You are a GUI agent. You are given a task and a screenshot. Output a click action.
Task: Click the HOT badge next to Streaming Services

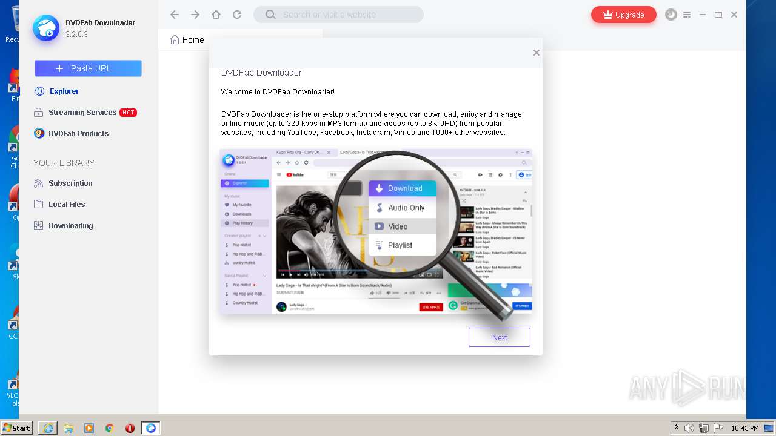coord(128,113)
